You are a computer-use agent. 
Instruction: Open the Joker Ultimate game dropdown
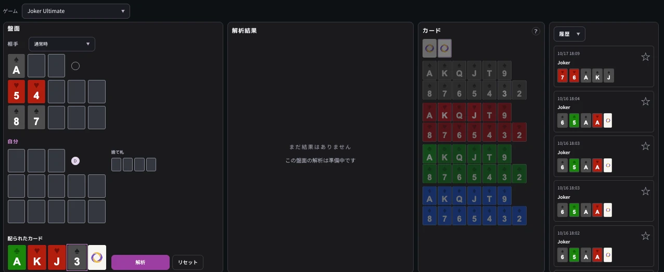tap(76, 11)
